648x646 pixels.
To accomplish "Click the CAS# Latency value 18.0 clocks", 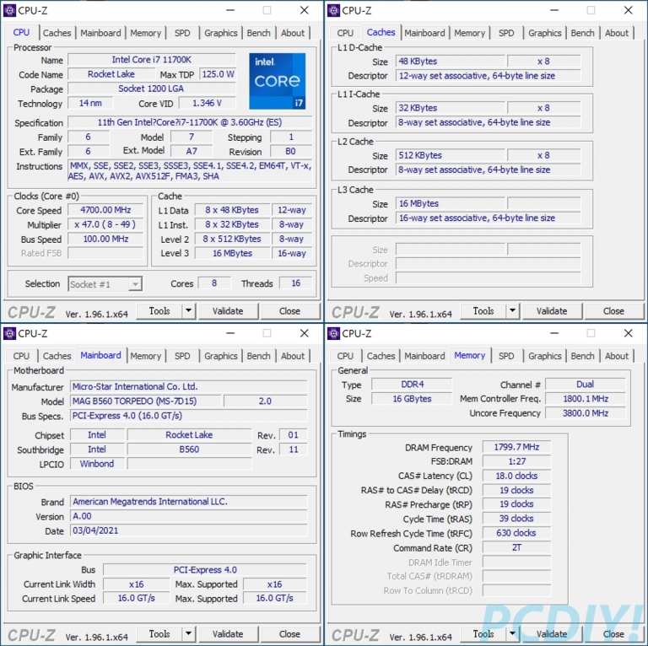I will pos(516,476).
